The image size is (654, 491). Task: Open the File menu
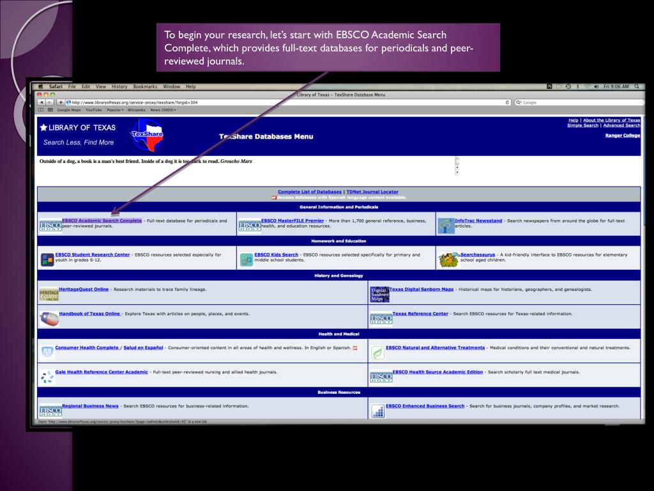point(72,86)
